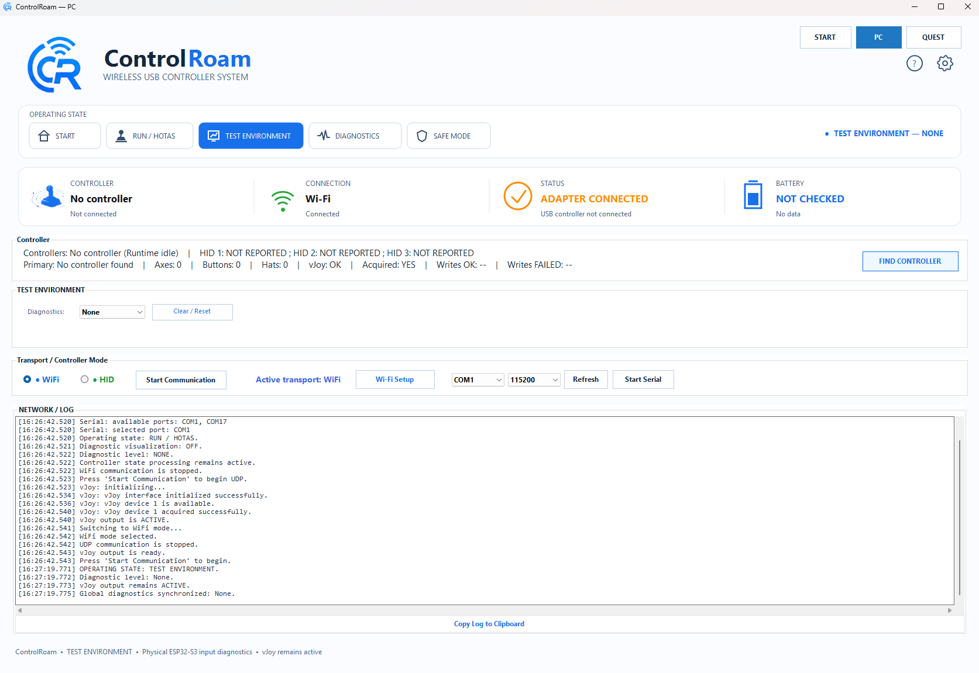Click the green Wi-Fi connection icon

tap(283, 201)
